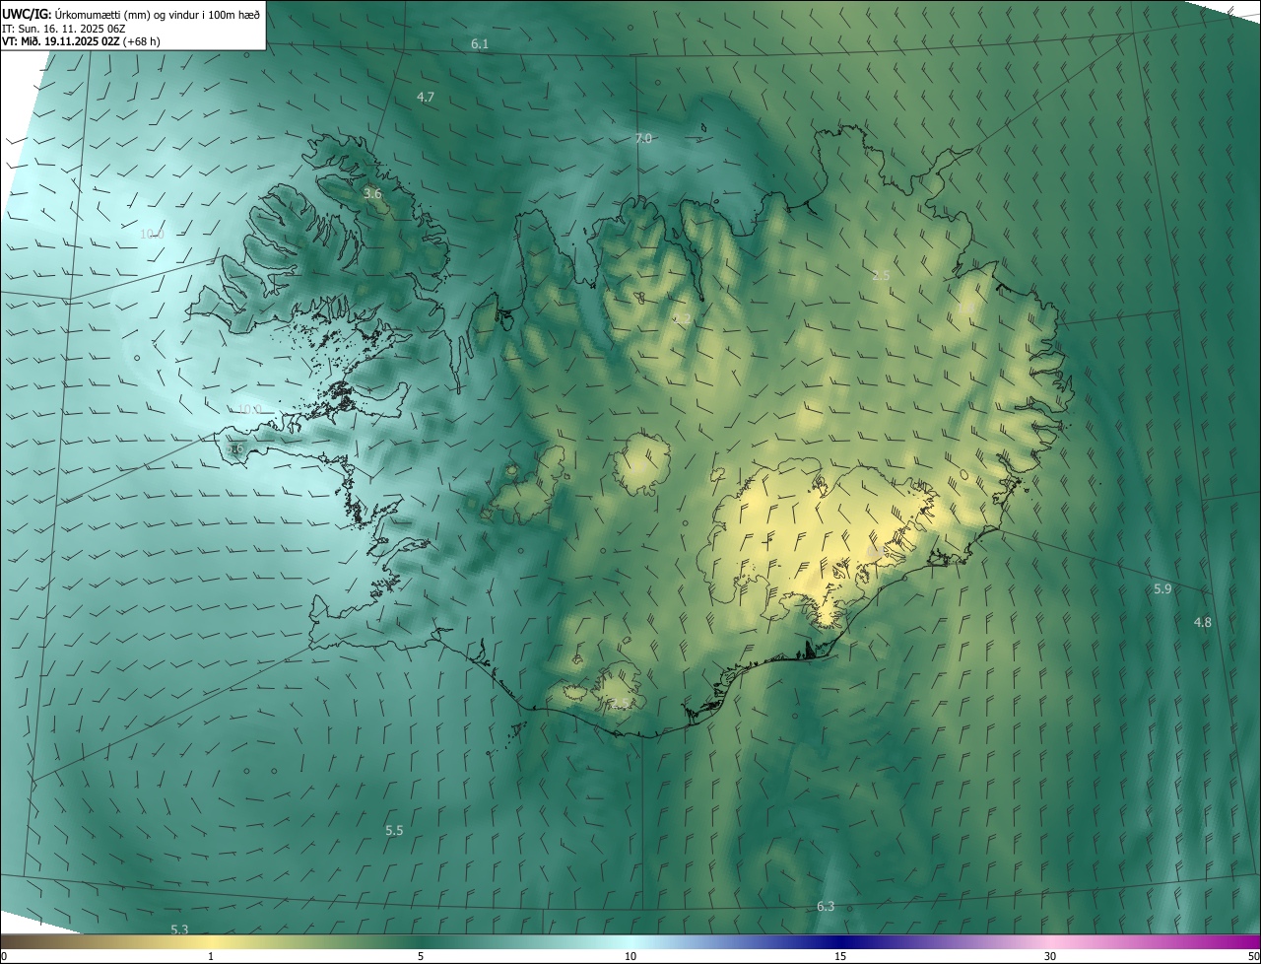Click the colorbar tick labeled 15

tap(840, 956)
